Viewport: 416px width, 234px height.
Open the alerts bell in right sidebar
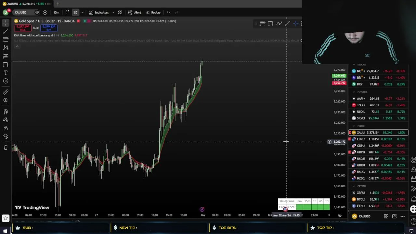[413, 199]
